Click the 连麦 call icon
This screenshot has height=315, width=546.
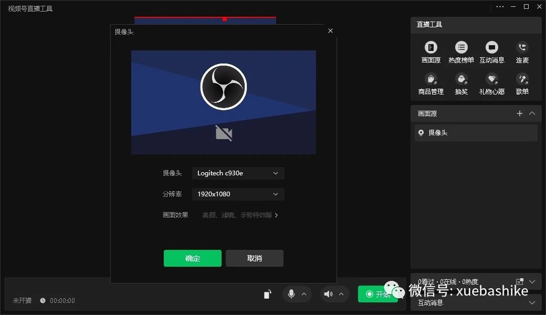pyautogui.click(x=522, y=47)
